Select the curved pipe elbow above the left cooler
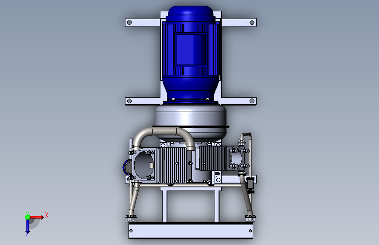 (163, 138)
